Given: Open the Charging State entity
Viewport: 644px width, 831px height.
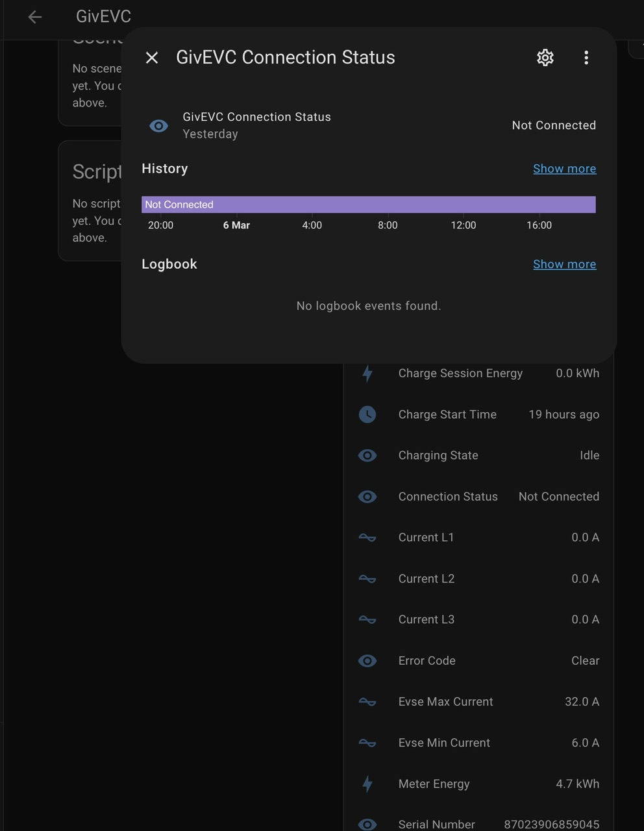Looking at the screenshot, I should tap(438, 456).
